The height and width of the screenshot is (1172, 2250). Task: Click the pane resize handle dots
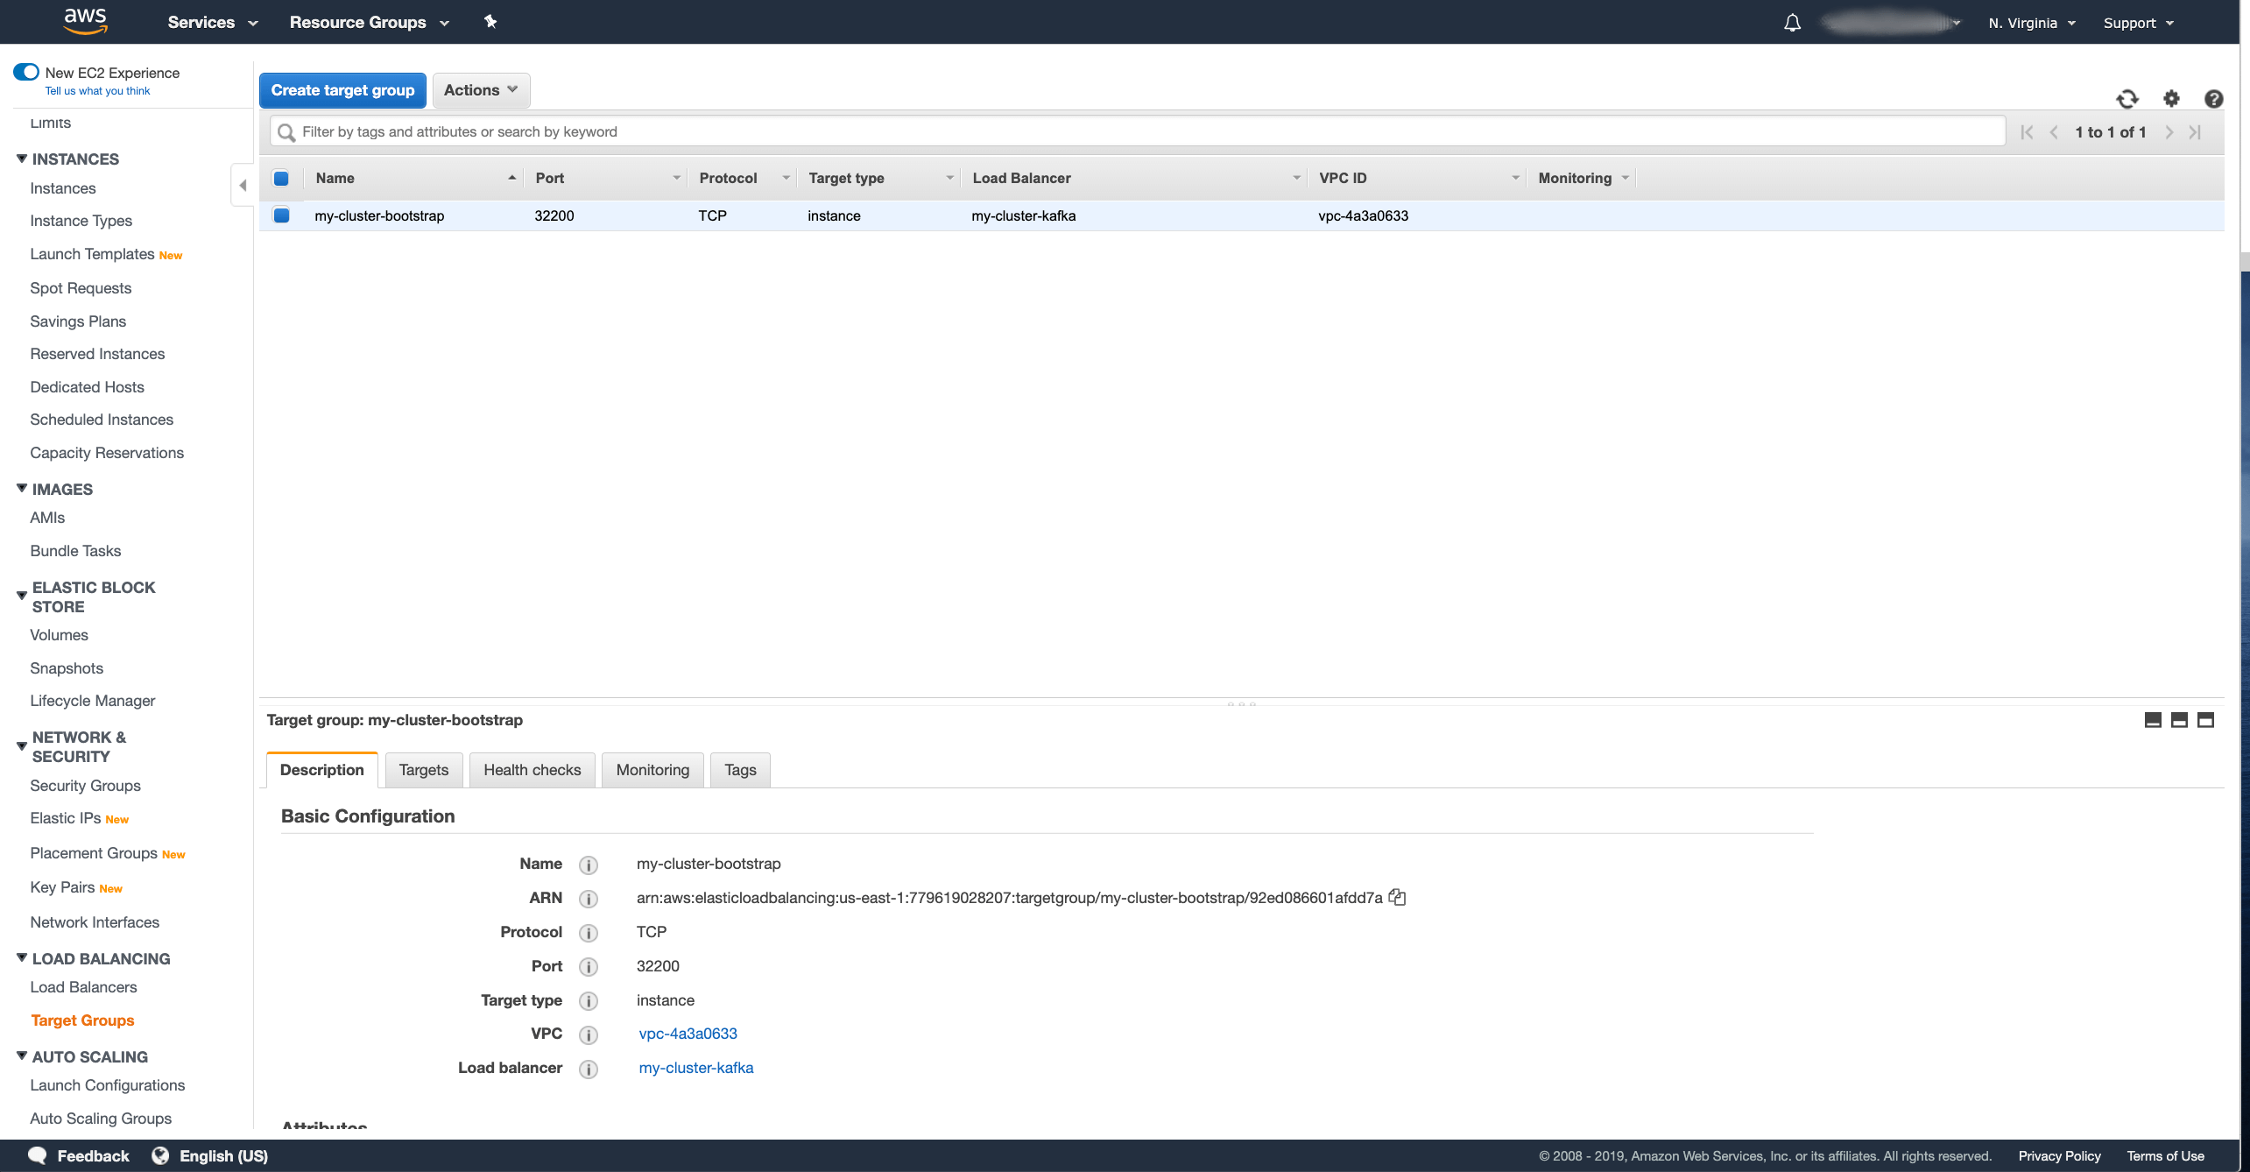[x=1242, y=702]
